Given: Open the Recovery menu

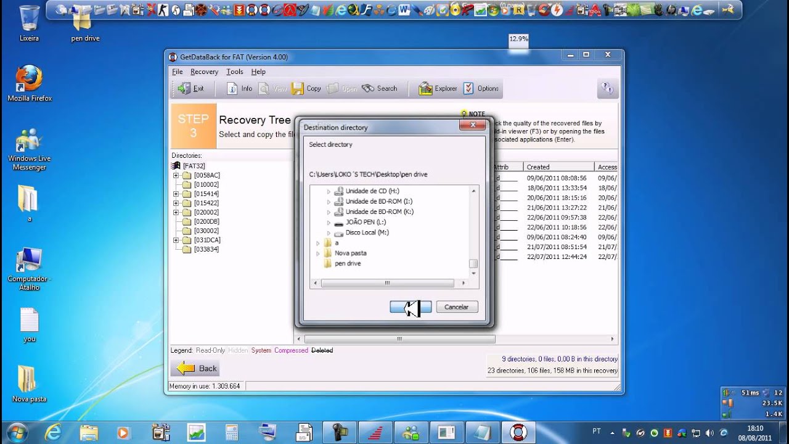Looking at the screenshot, I should click(x=204, y=72).
